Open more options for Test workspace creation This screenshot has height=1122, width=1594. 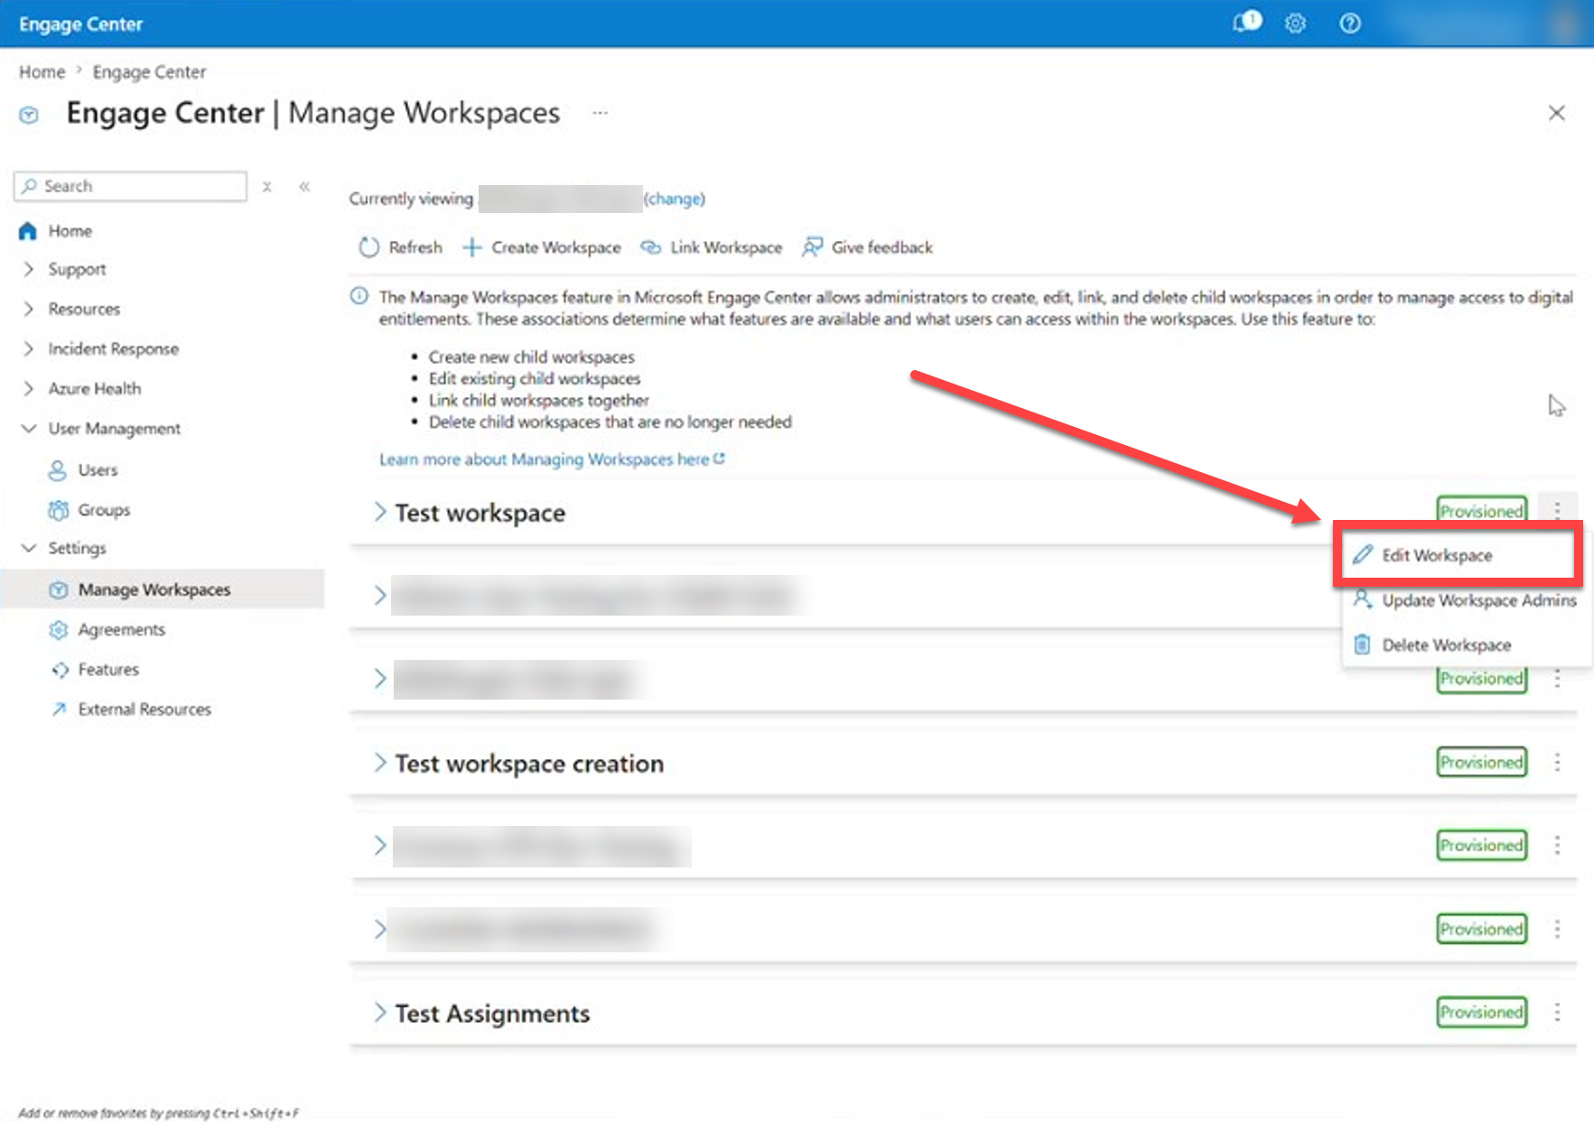click(x=1557, y=762)
